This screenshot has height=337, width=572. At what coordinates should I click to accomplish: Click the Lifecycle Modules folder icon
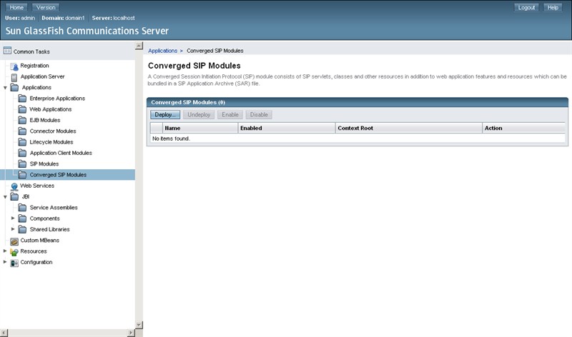click(x=22, y=142)
